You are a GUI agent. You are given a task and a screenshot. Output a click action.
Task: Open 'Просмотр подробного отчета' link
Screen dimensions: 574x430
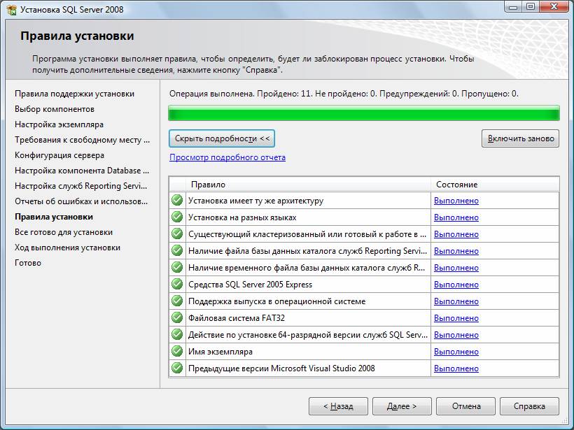click(x=227, y=157)
